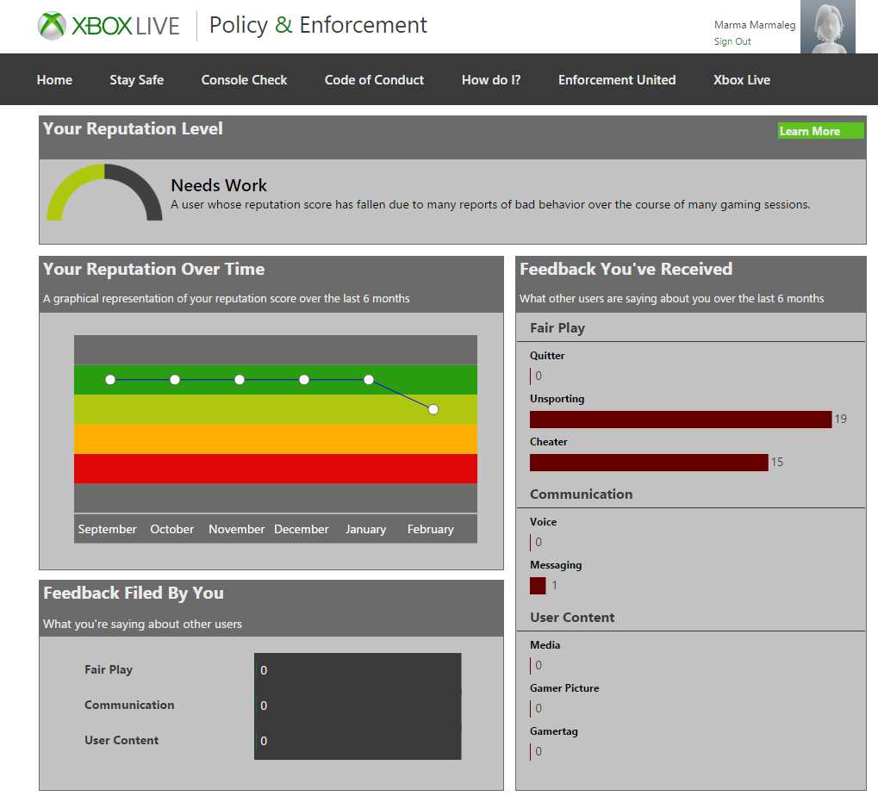The image size is (878, 796).
Task: Click the 'Communication' section heading in received feedback
Action: tap(582, 494)
